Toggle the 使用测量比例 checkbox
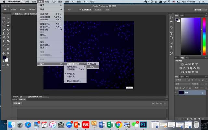This screenshot has height=130, width=208. pyautogui.click(x=80, y=10)
